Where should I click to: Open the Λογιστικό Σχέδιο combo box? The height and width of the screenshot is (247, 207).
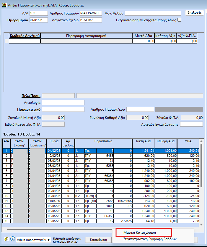(x=91, y=20)
